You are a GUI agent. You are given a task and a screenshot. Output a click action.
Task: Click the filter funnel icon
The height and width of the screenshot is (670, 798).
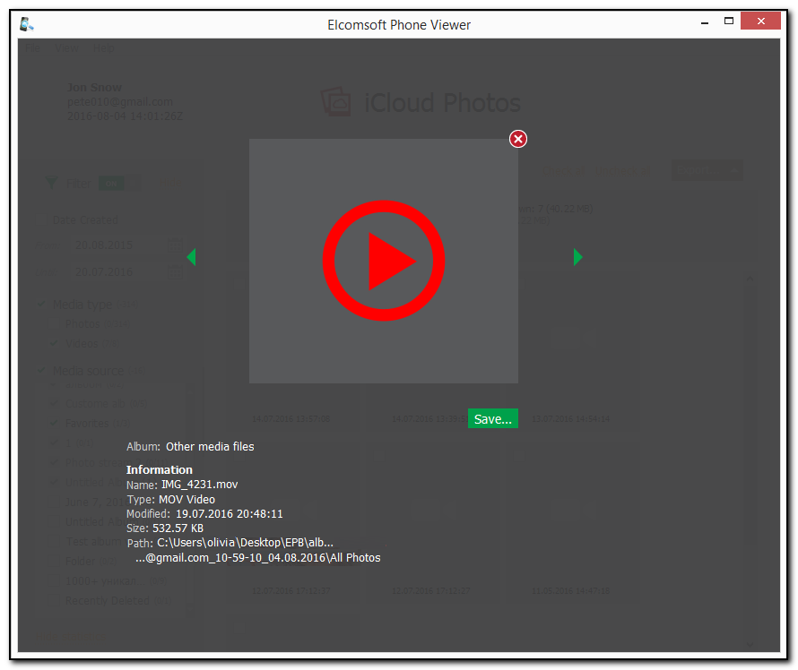point(51,183)
